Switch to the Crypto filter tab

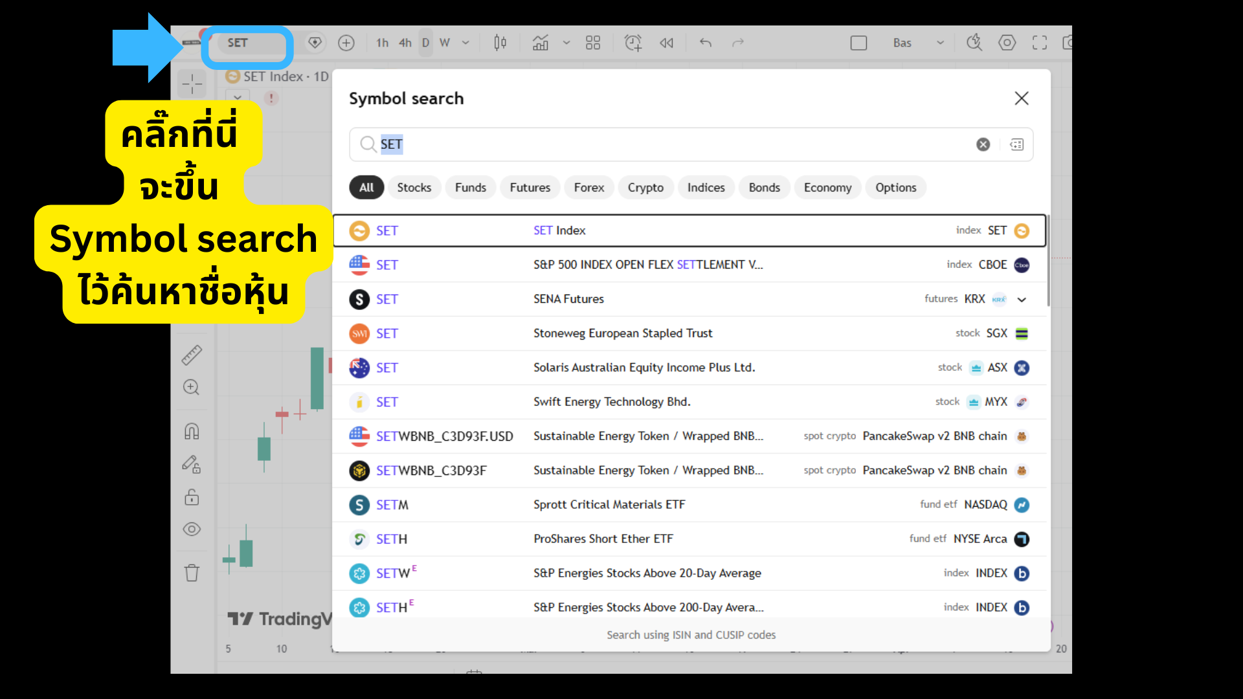[x=645, y=188]
